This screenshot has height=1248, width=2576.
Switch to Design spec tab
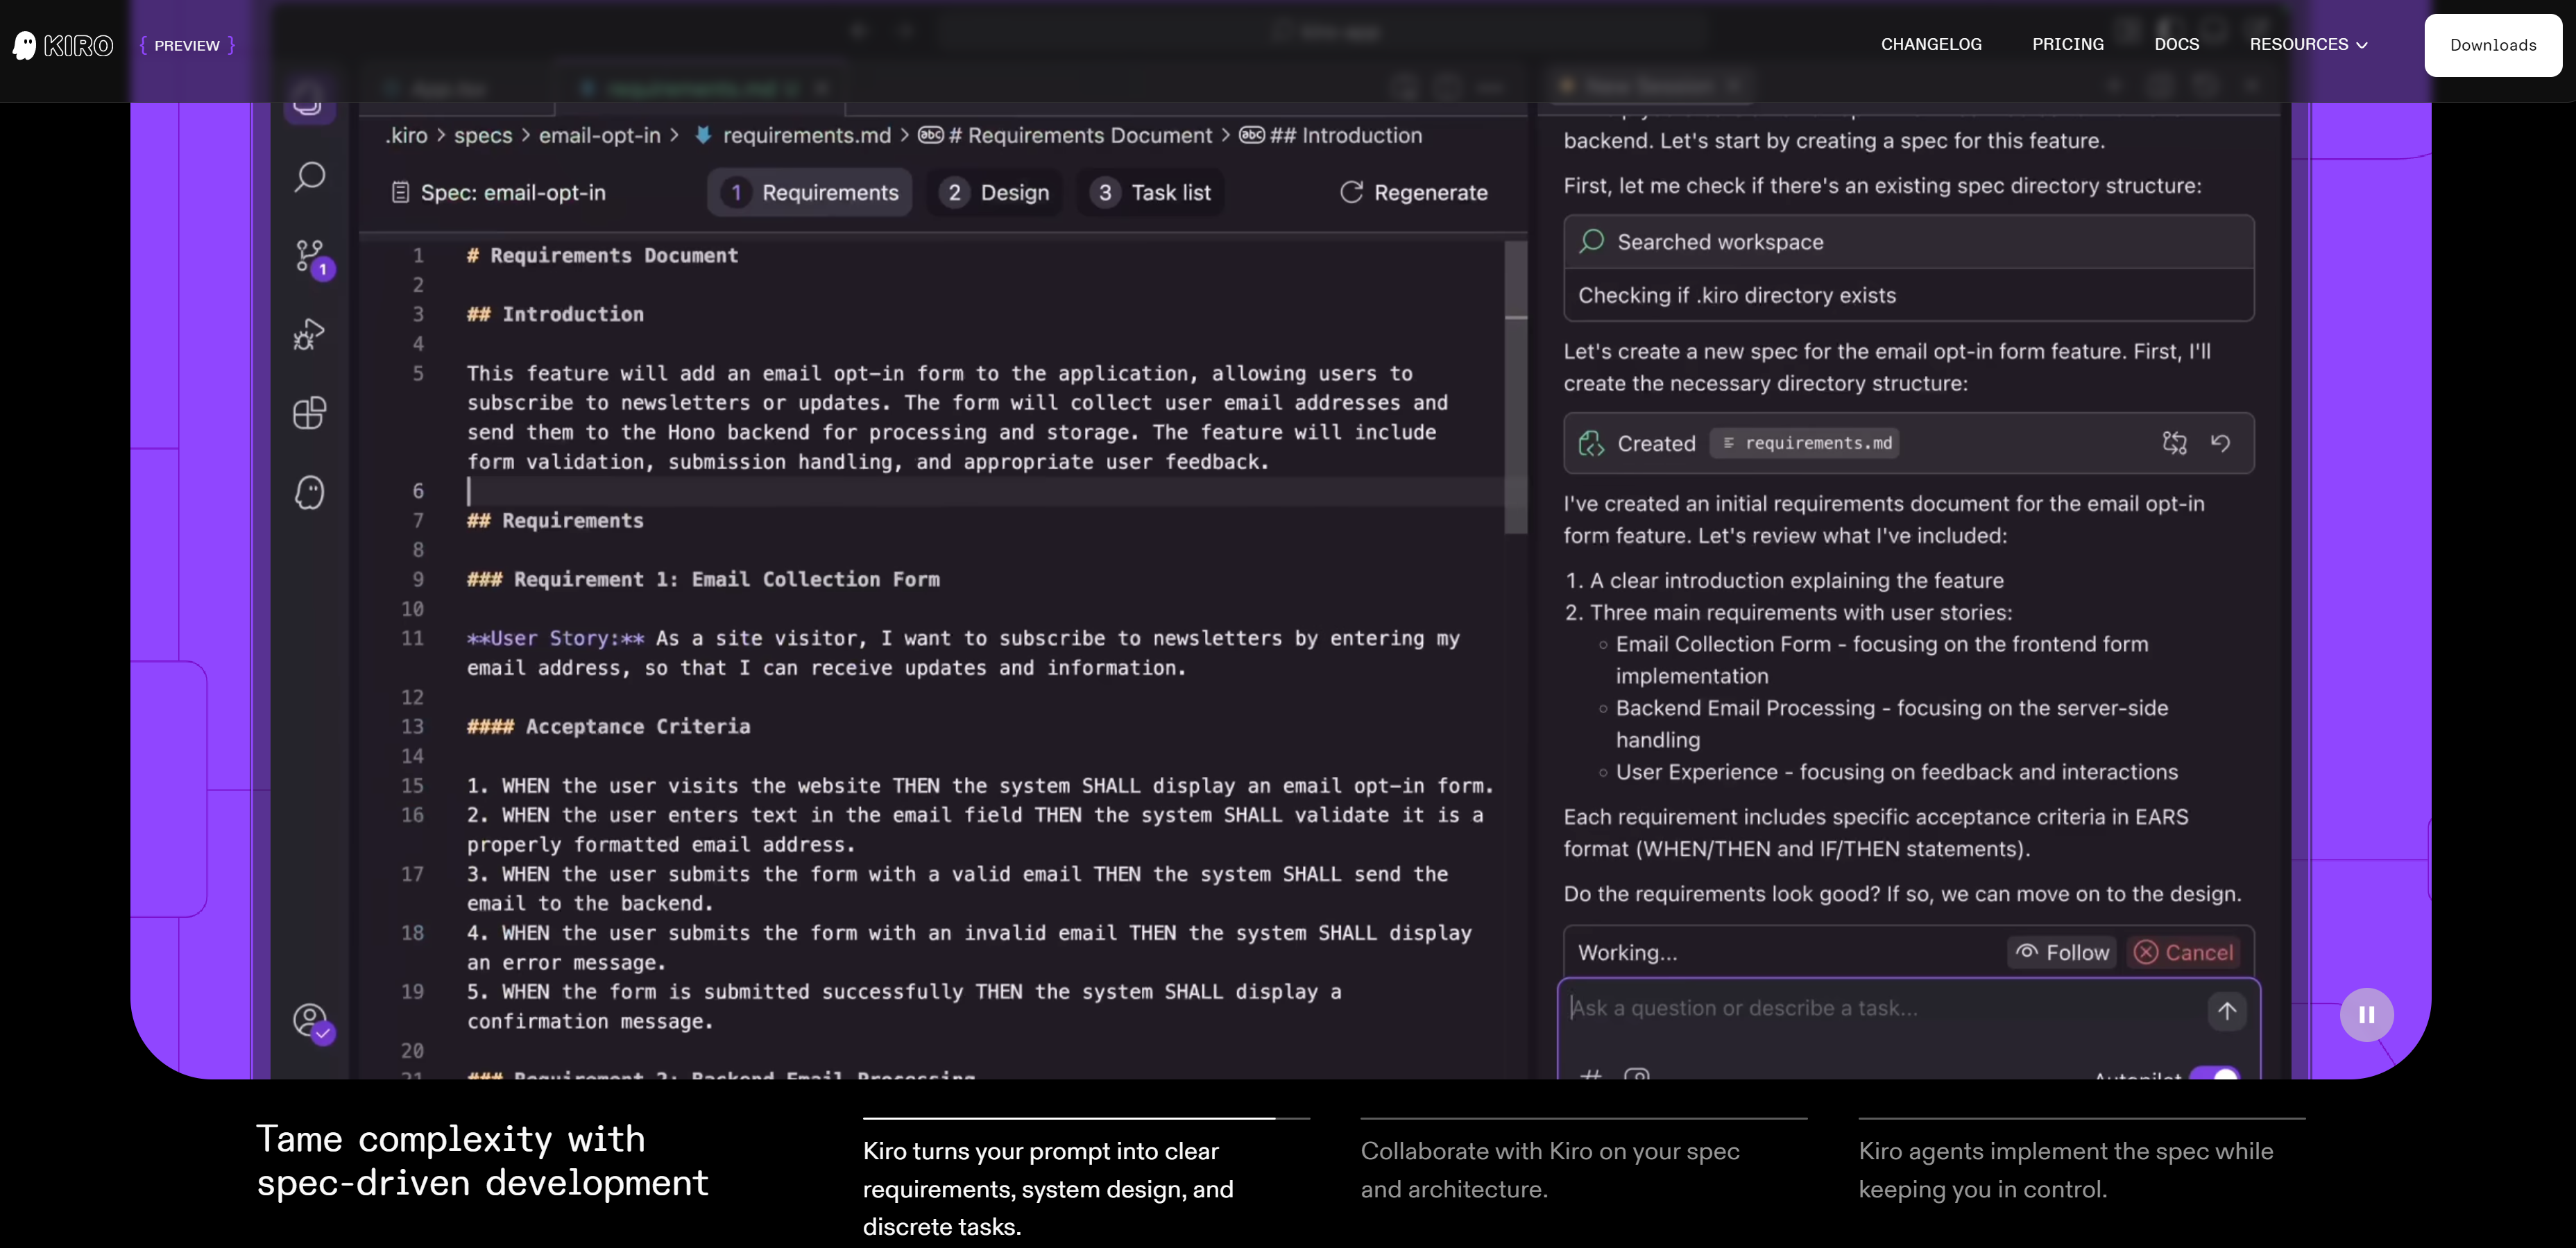tap(994, 192)
